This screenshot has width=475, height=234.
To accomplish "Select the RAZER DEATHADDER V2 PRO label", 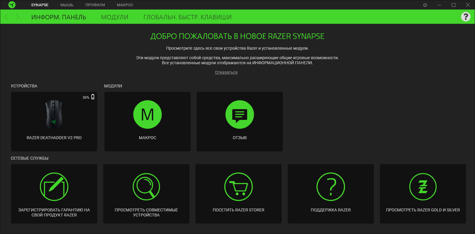I will coord(54,138).
